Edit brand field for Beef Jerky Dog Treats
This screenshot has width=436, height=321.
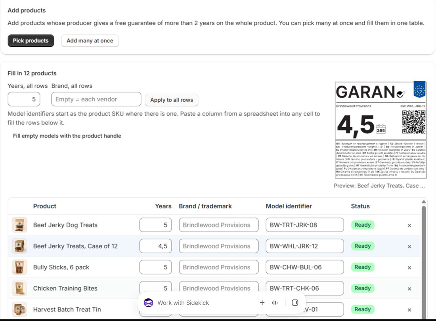(x=219, y=225)
